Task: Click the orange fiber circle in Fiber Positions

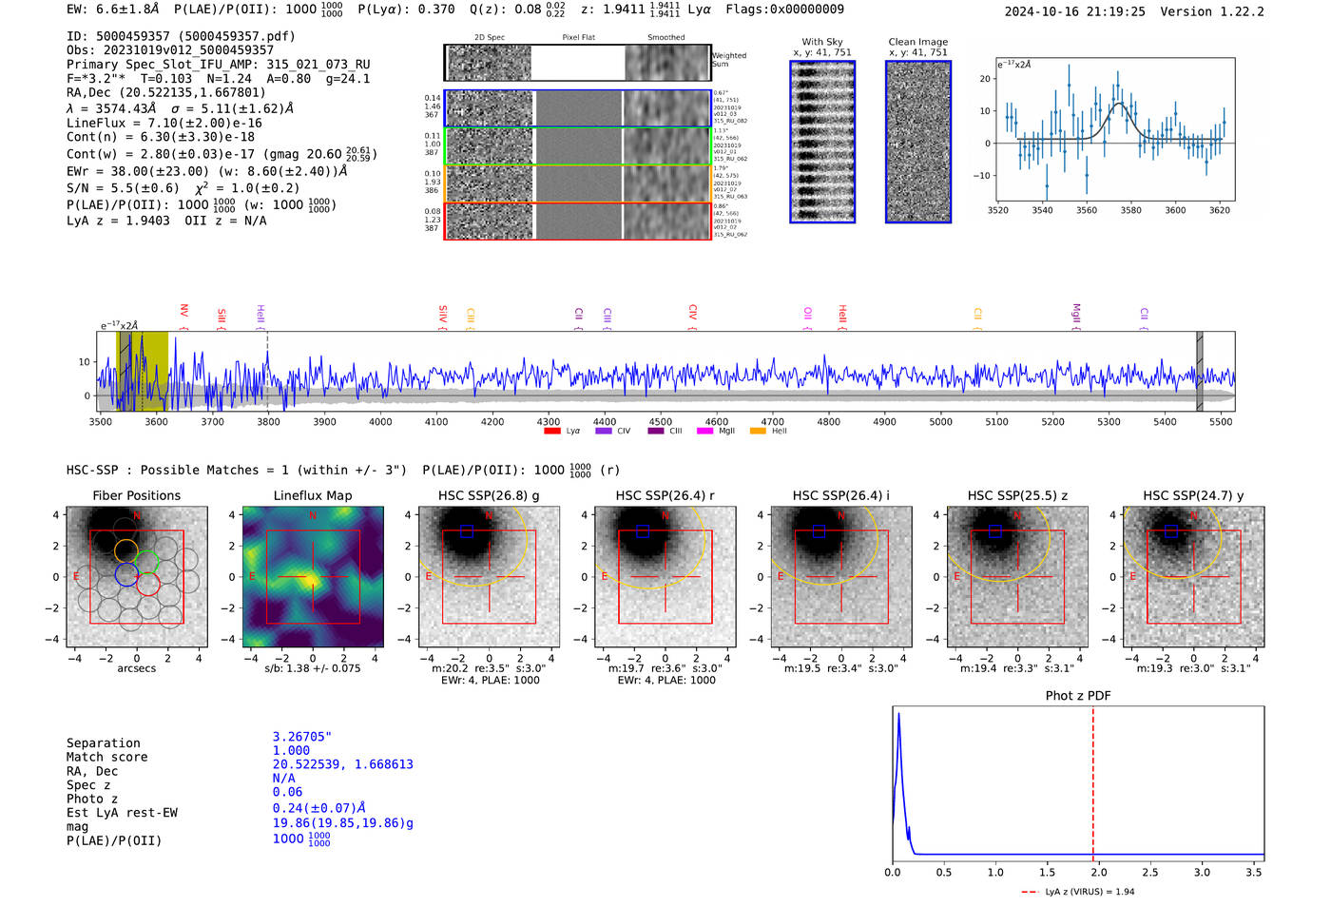Action: (x=126, y=551)
